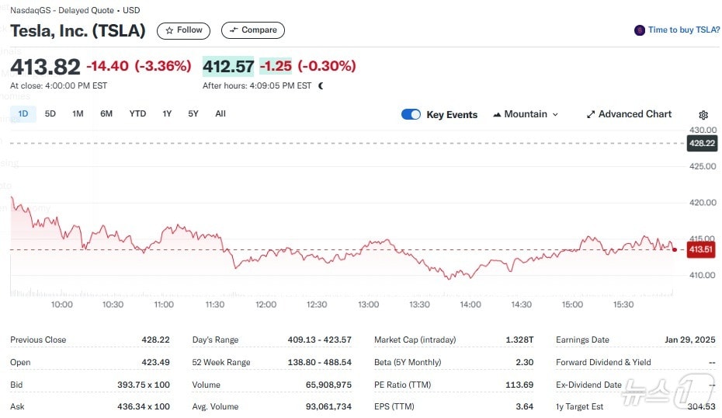Click the after-hours moon icon
The height and width of the screenshot is (418, 722).
pos(321,86)
